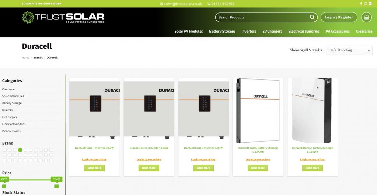Viewport: 377px width, 195px height.
Task: Click Duracell Dura-i Inverter 4.6kW title
Action: (149, 148)
